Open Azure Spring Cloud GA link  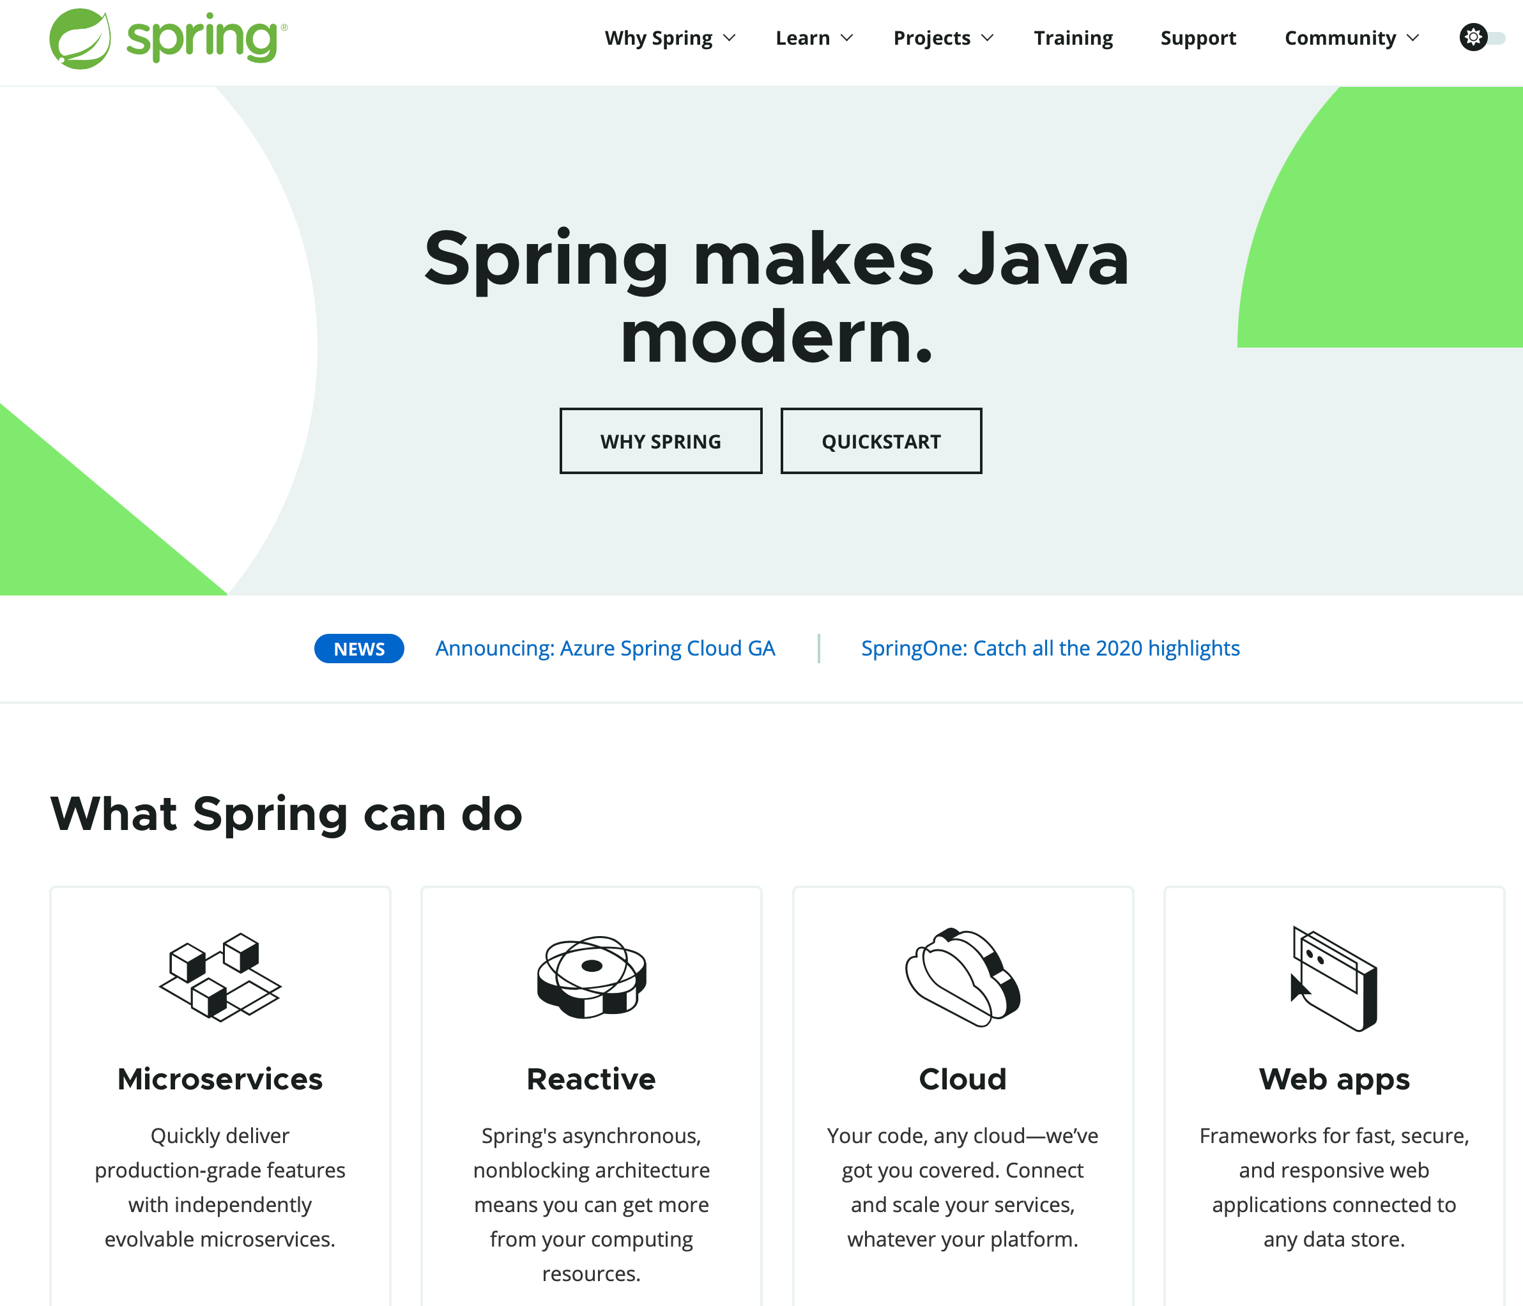click(x=605, y=649)
